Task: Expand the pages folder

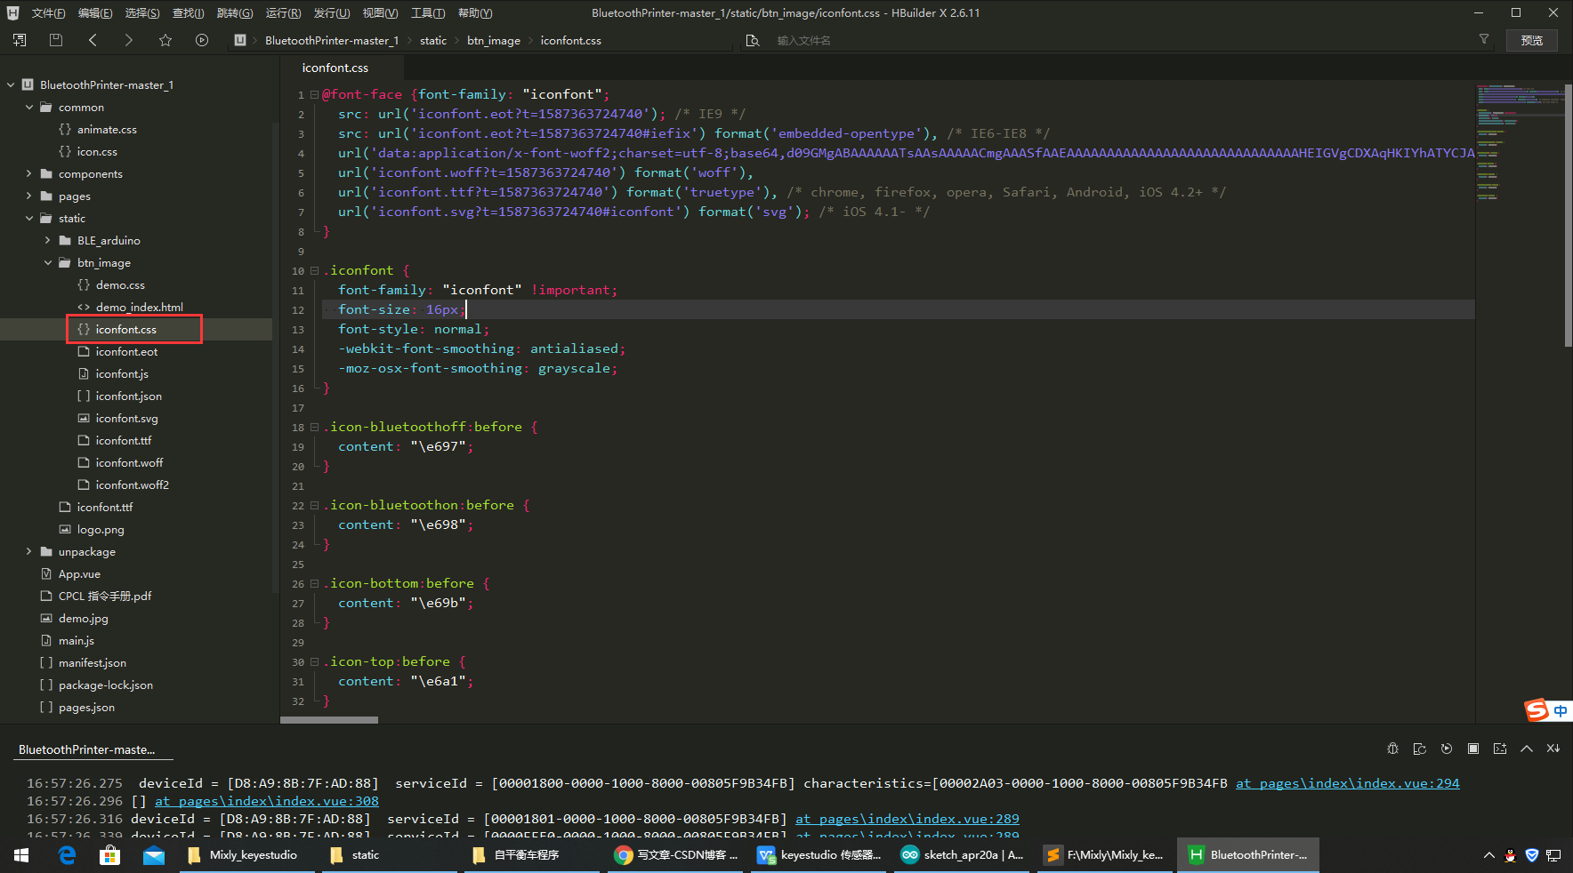Action: 29,196
